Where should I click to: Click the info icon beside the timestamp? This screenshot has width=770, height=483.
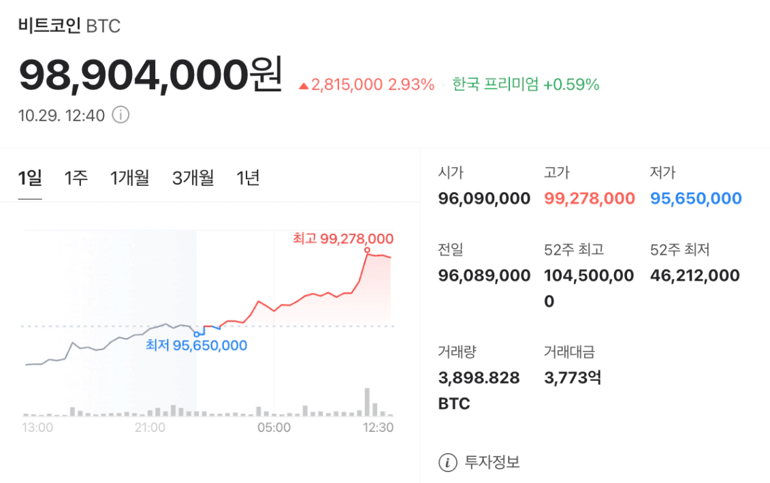click(121, 115)
